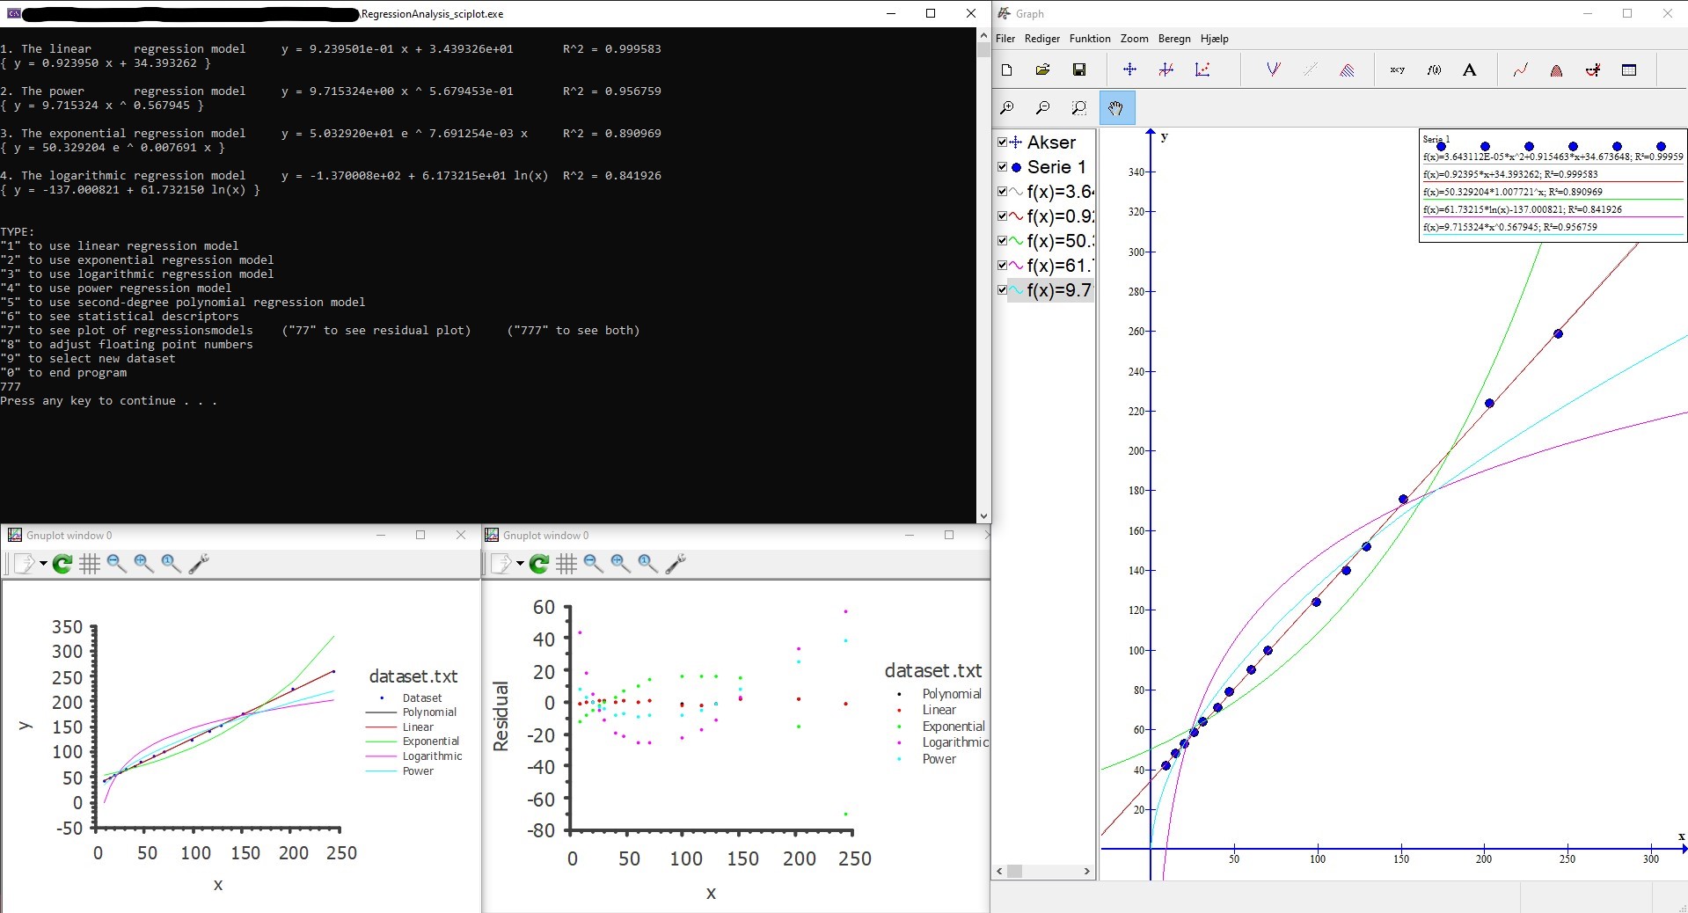Screen dimensions: 1688x913
Task: Click the x<y Insert relation icon
Action: [1397, 70]
